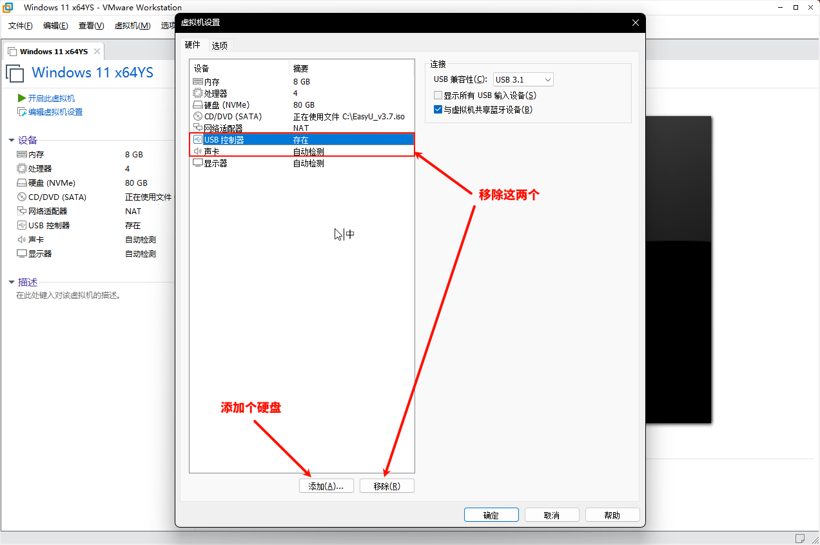Close the 虚拟机设置 dialog with its X button
The height and width of the screenshot is (545, 820).
635,23
